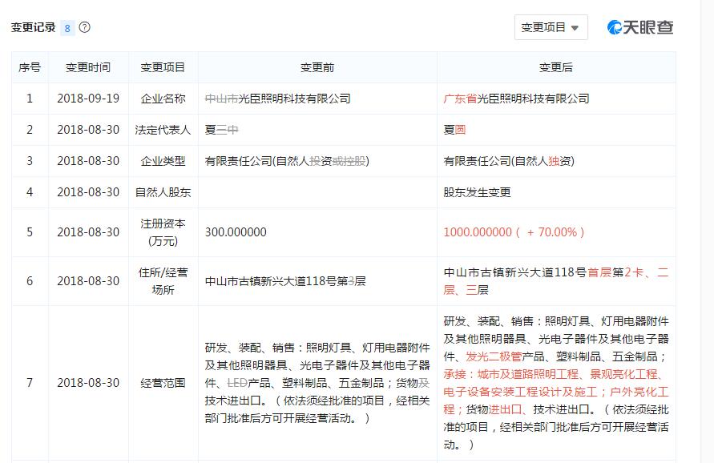Select the 法定代表人 change item cell
The width and height of the screenshot is (714, 463).
click(163, 130)
